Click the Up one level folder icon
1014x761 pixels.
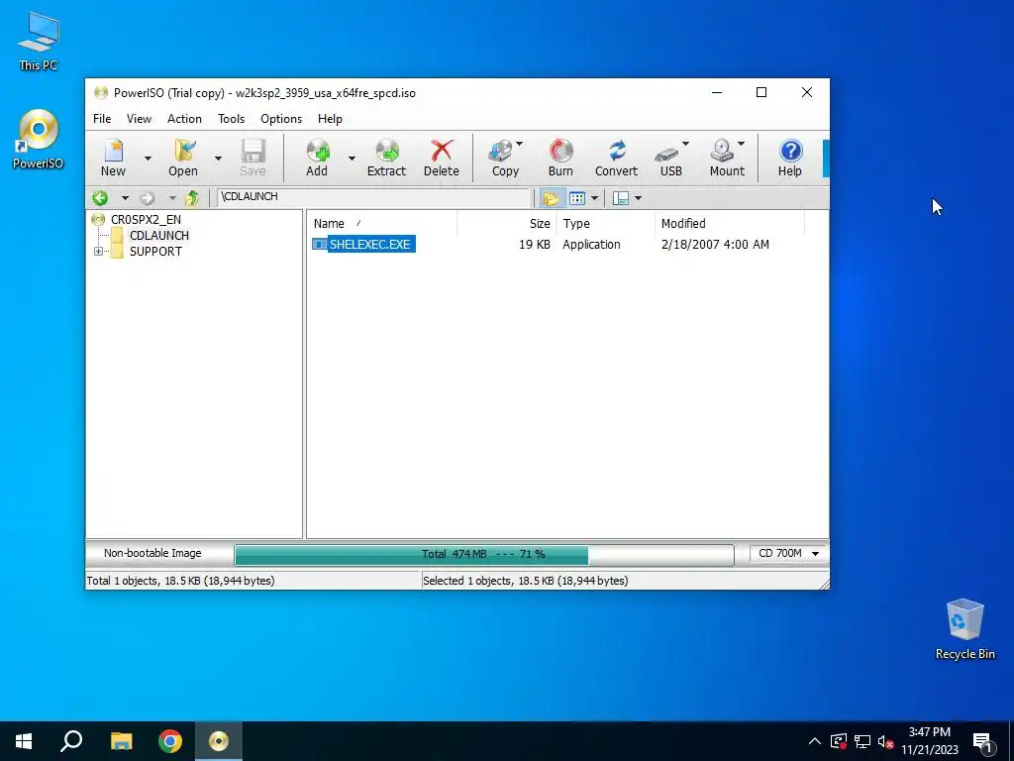point(191,197)
